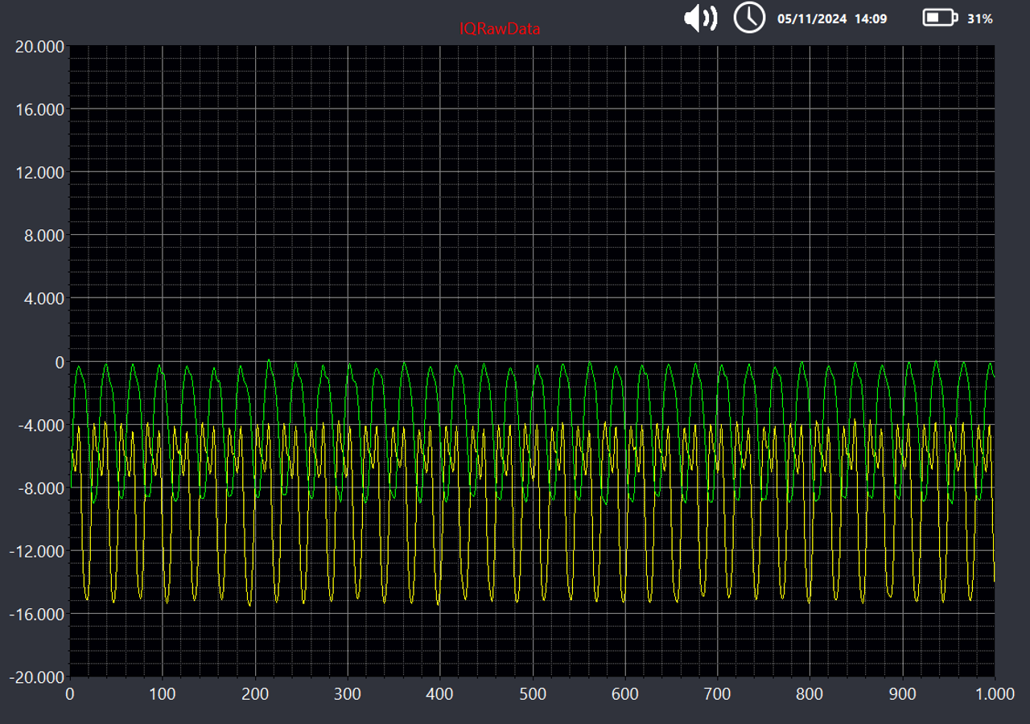Click the -12.000 y-axis label
The height and width of the screenshot is (724, 1030).
click(38, 551)
